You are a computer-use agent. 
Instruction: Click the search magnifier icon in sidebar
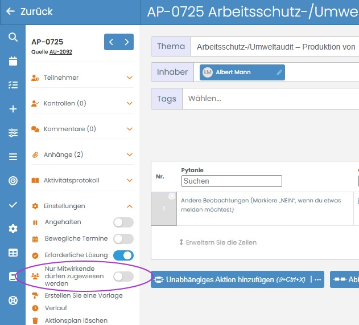(13, 37)
